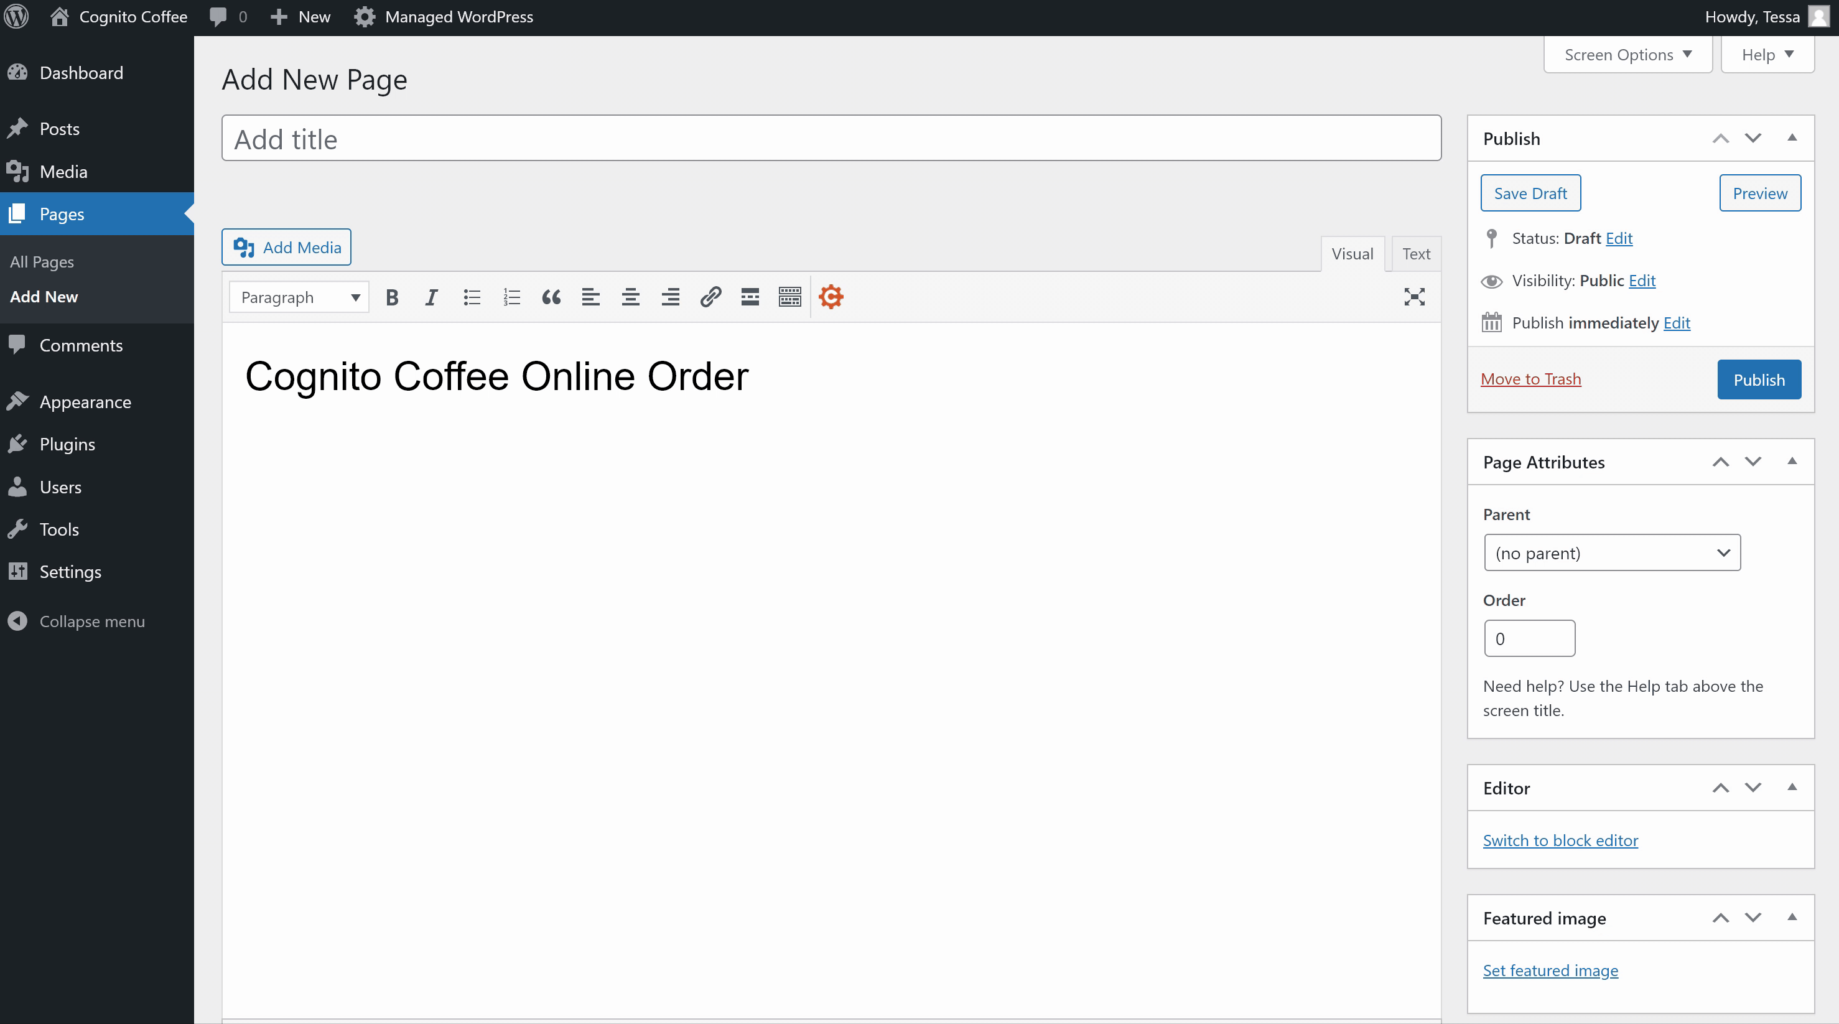The image size is (1839, 1024).
Task: Toggle italic formatting in editor toolbar
Action: pos(431,297)
